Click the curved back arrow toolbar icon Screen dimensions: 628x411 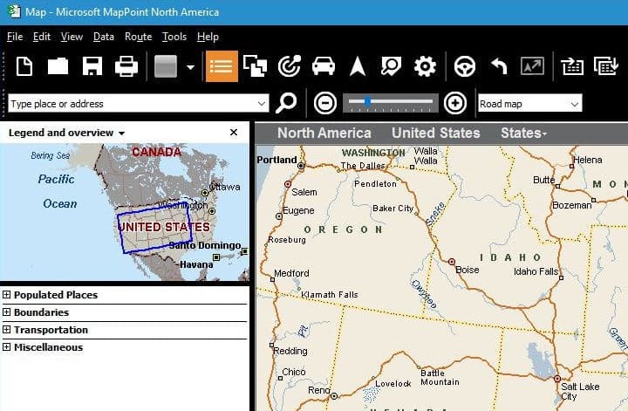(499, 66)
